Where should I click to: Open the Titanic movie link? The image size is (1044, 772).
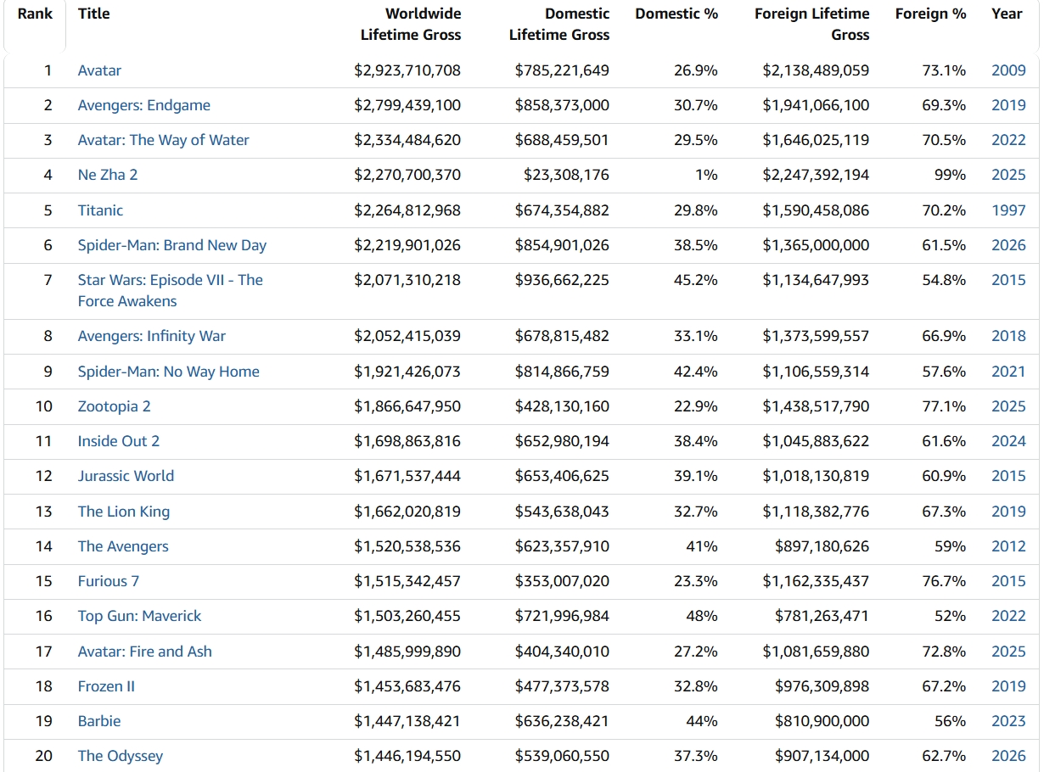(x=100, y=210)
